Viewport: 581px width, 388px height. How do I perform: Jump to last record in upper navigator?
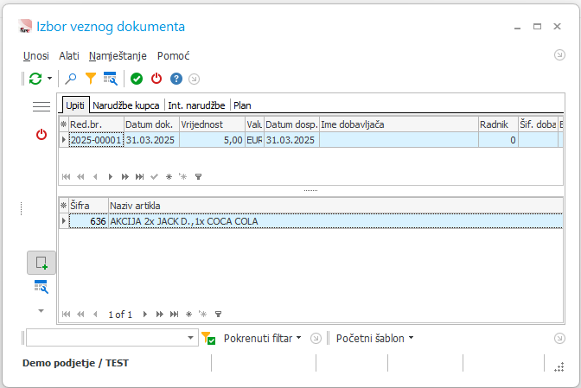(140, 176)
